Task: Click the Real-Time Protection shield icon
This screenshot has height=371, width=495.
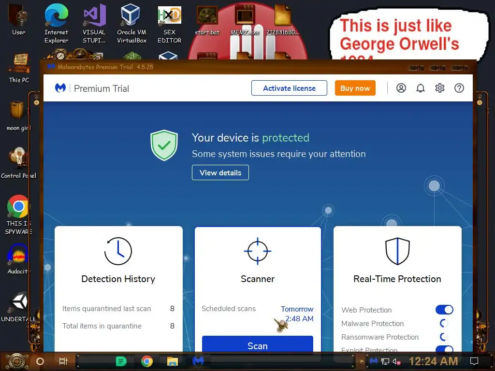Action: pos(397,251)
